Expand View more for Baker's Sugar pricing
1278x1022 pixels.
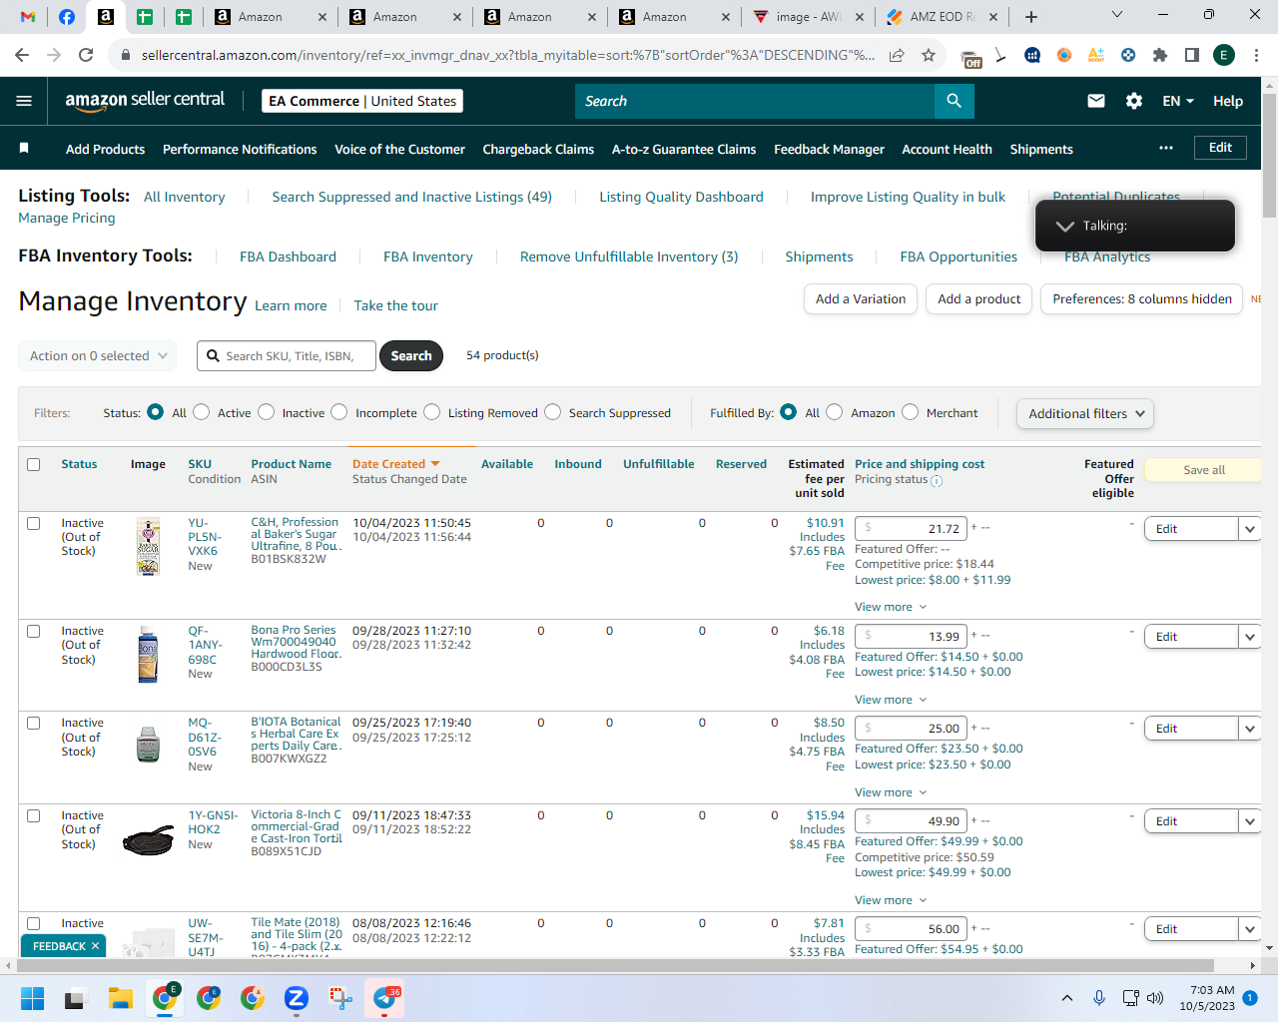(x=891, y=607)
